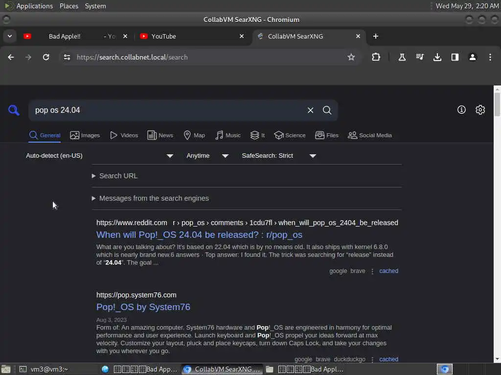Open the Extensions puzzle icon
This screenshot has height=375, width=501.
[x=376, y=58]
